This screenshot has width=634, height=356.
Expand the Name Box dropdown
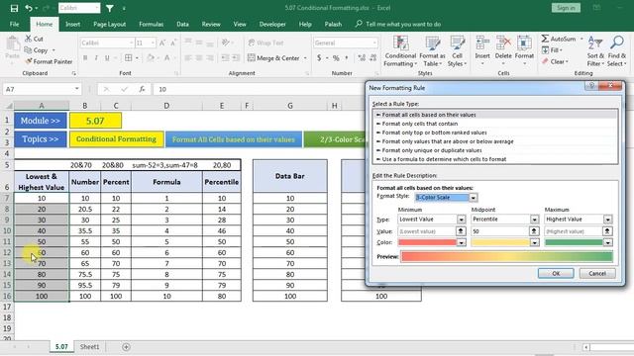click(x=76, y=89)
